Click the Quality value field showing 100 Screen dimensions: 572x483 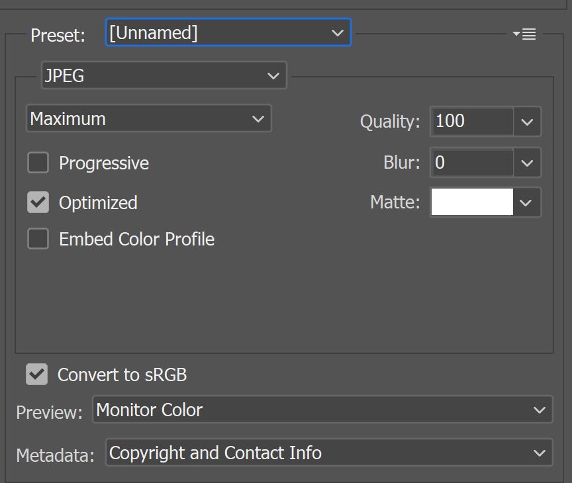(472, 121)
